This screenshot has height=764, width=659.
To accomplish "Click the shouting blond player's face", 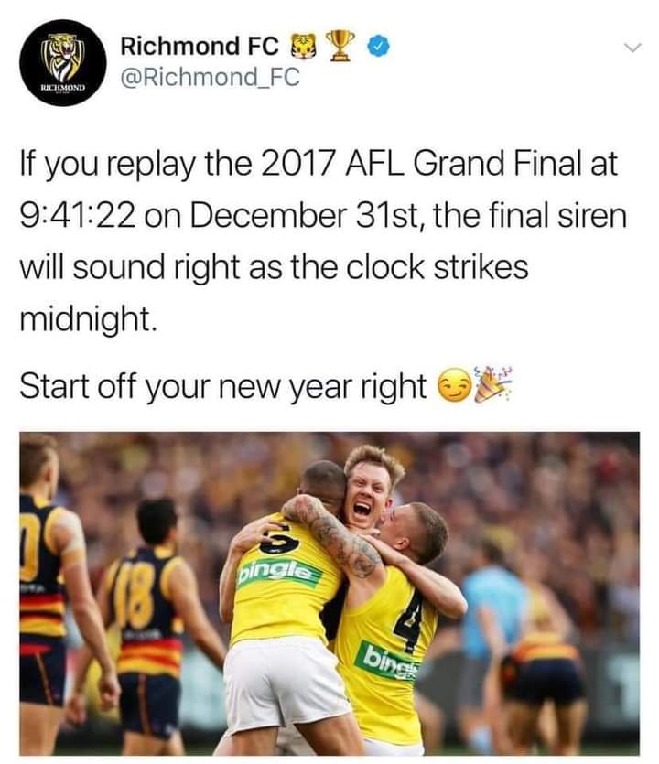I will pos(366,496).
